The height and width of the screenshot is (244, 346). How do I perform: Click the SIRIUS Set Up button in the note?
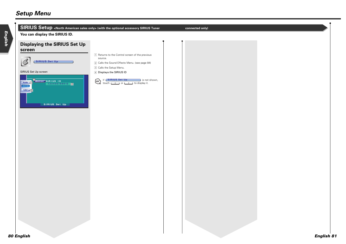tap(123, 80)
